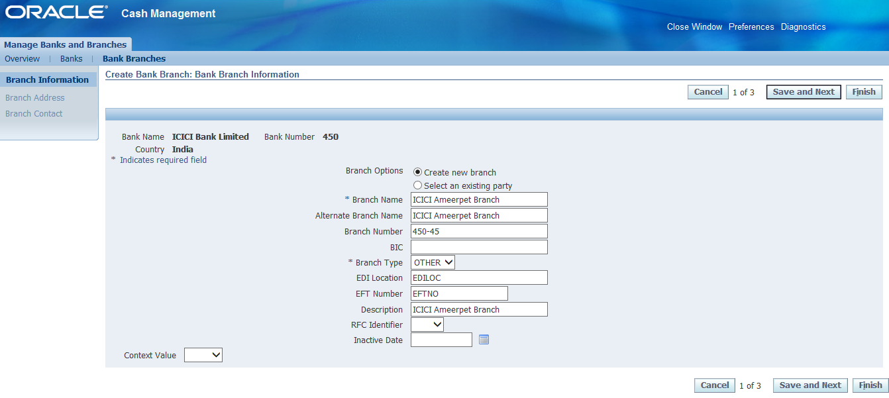Viewport: 889px width, 398px height.
Task: Select the Create new branch radio button
Action: click(x=417, y=172)
